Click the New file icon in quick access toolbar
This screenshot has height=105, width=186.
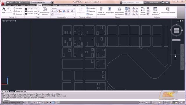tap(8, 2)
